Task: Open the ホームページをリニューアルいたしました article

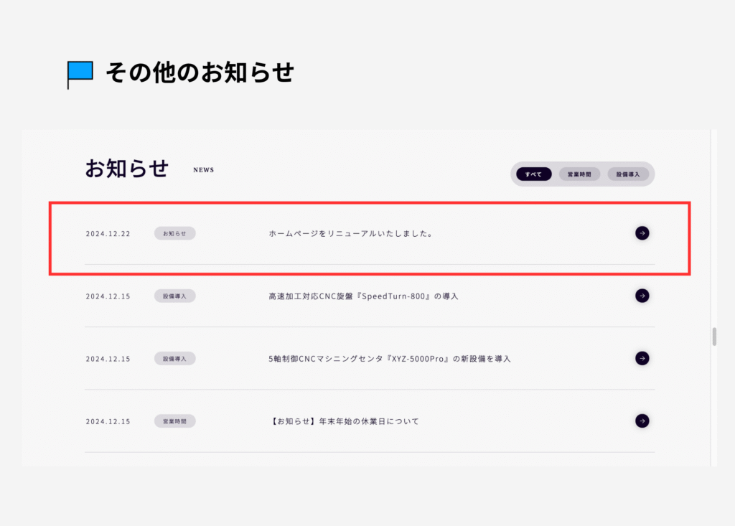Action: pos(350,234)
